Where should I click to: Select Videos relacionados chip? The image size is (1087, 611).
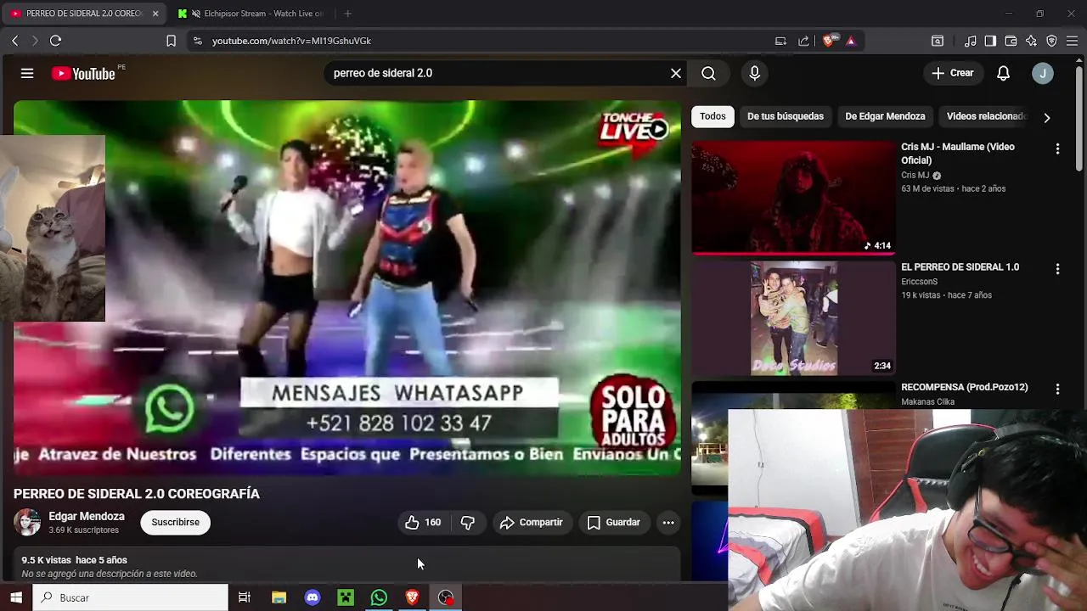point(986,116)
